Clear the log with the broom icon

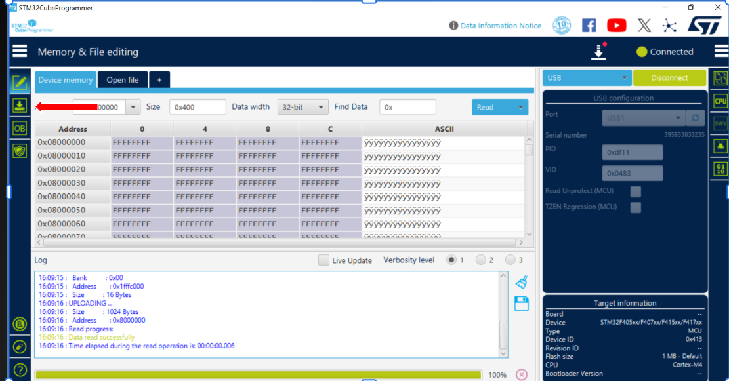click(522, 282)
